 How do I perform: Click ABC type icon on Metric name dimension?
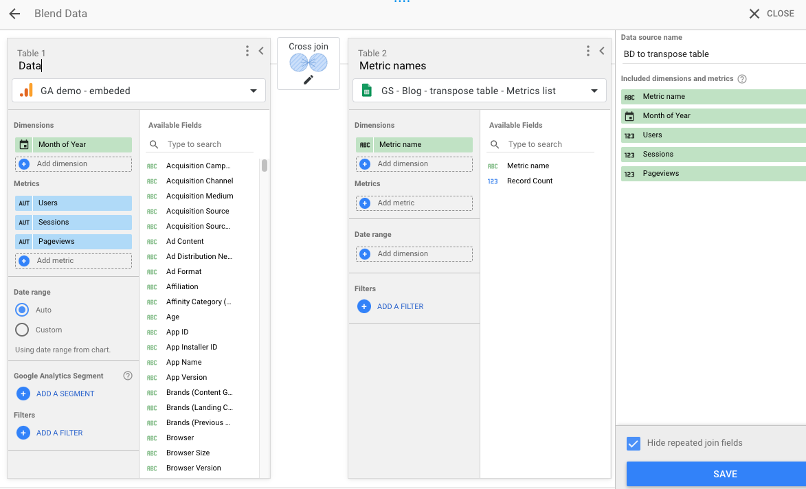pos(364,145)
